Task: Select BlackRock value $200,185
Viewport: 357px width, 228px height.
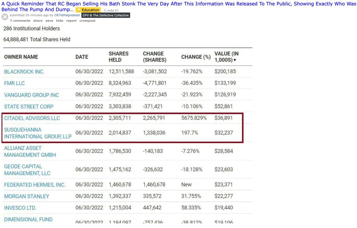Action: click(225, 72)
